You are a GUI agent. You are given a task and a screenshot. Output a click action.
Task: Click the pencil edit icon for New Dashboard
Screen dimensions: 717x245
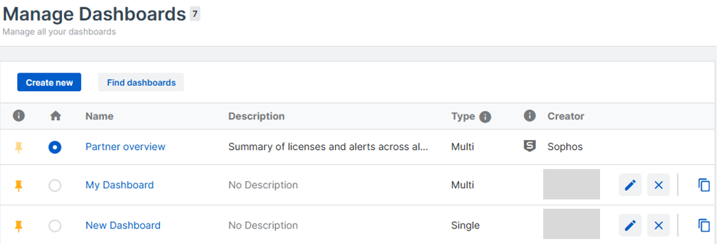click(630, 225)
